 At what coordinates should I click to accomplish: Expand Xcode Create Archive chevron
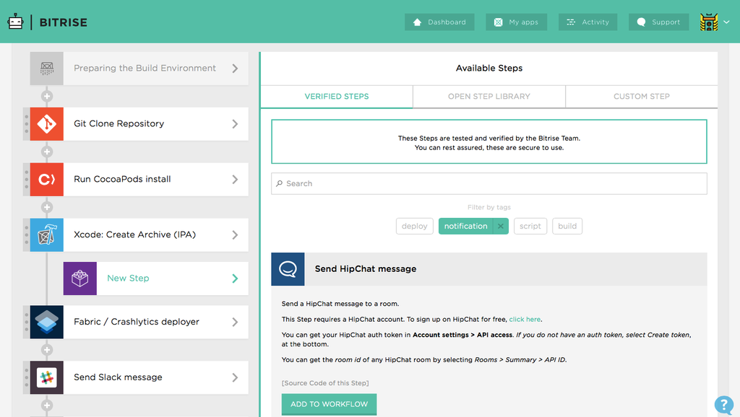235,234
